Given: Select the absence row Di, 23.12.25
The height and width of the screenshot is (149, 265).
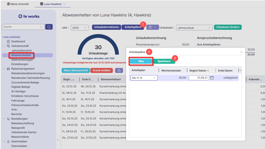Looking at the screenshot, I should [94, 86].
